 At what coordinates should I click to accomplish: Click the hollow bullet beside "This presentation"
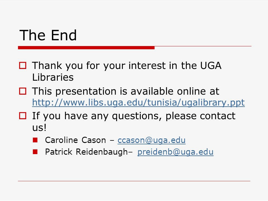(23, 91)
